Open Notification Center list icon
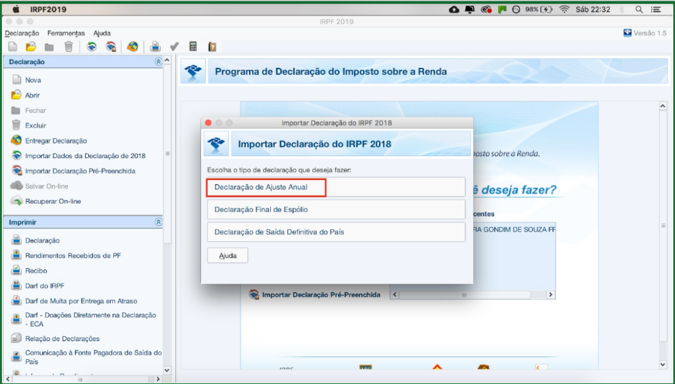Screen dimensions: 675x384 point(656,9)
